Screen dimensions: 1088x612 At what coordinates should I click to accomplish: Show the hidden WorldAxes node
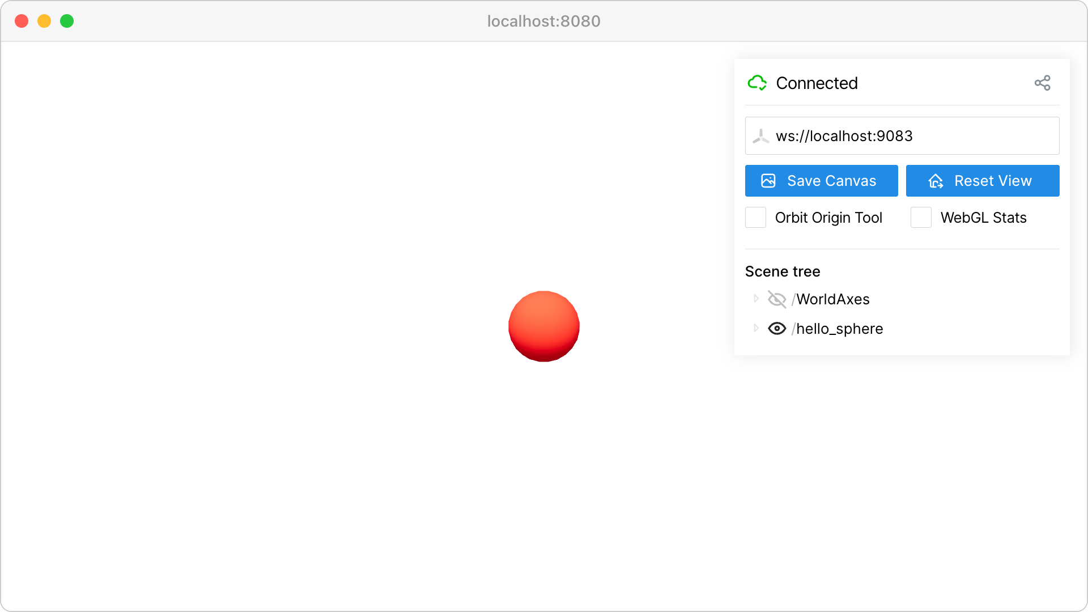pyautogui.click(x=777, y=299)
